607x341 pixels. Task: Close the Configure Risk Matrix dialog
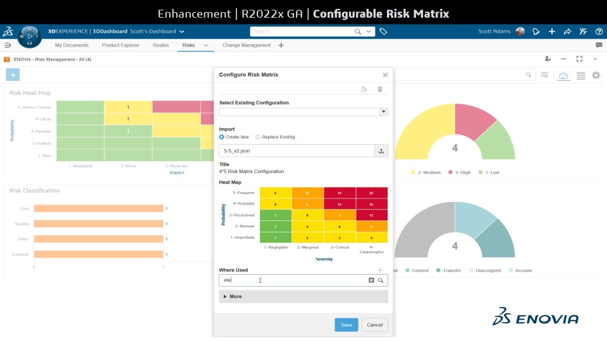(385, 75)
